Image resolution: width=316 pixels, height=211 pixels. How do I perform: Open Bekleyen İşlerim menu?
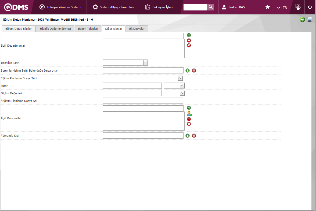click(160, 7)
